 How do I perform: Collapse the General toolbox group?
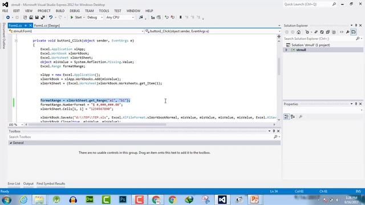point(11,143)
